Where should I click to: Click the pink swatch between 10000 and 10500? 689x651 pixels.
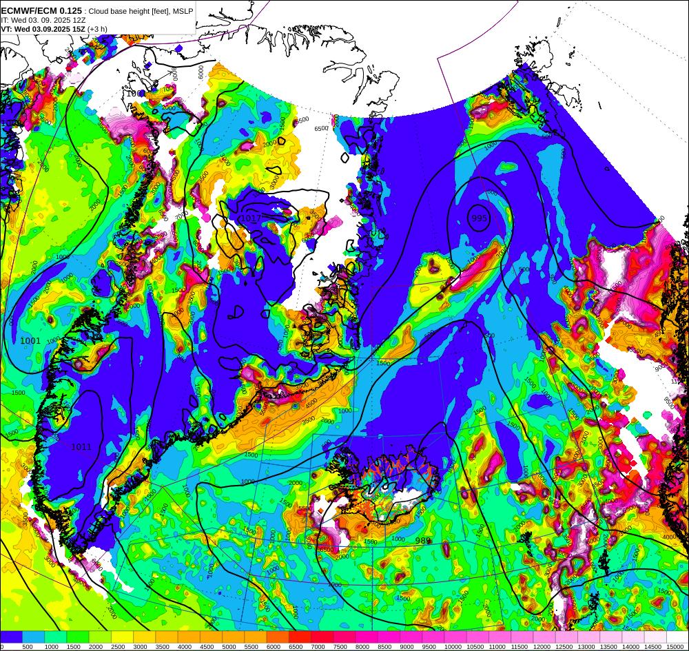455,637
